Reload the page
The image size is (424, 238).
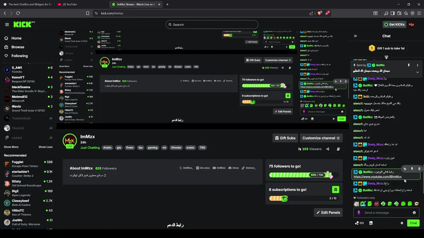(18, 13)
